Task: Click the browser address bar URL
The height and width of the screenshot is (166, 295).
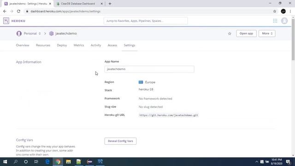Action: (65, 11)
